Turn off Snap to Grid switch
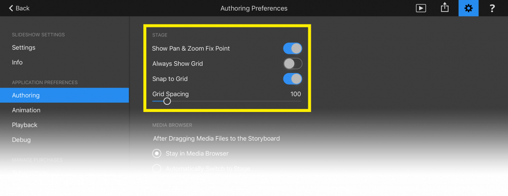This screenshot has width=508, height=196. (293, 79)
